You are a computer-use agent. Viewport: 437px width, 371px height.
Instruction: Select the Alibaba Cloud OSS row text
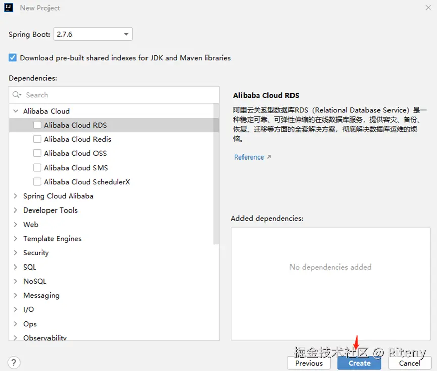pos(75,153)
